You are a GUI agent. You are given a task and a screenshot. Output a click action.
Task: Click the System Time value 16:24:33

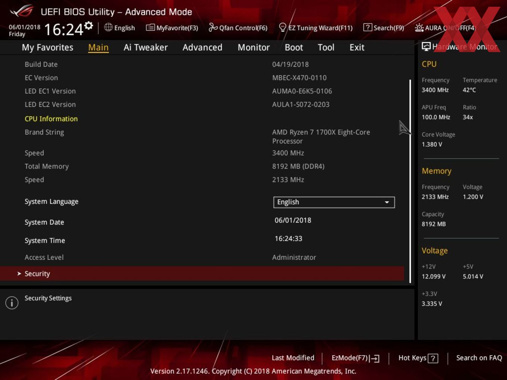coord(289,238)
